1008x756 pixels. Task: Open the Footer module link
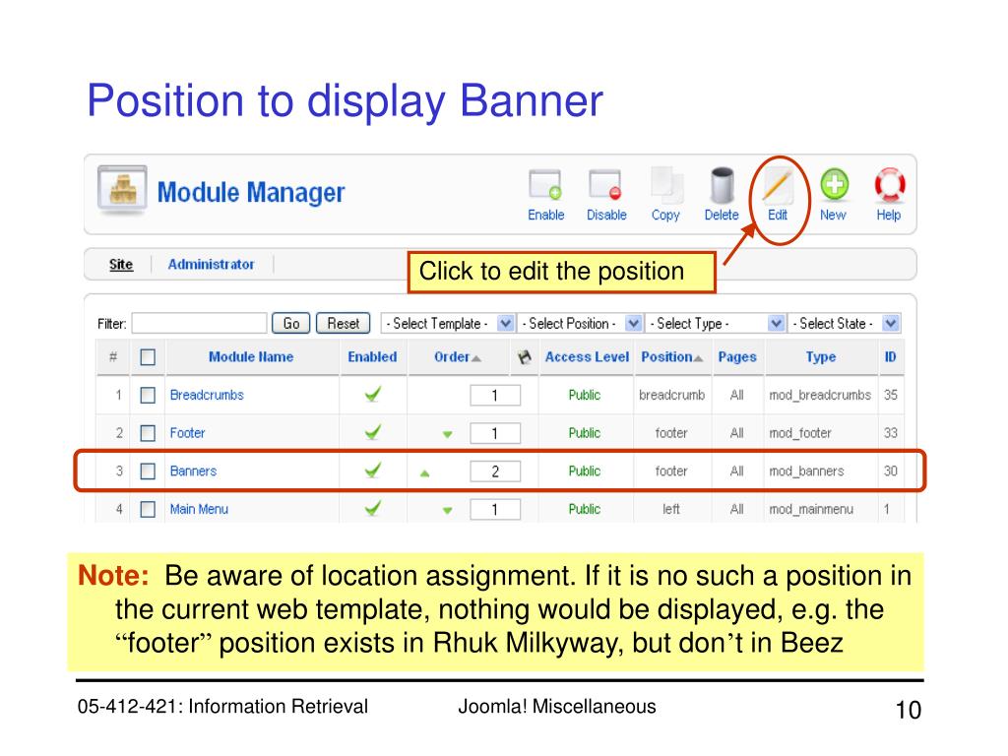(x=187, y=433)
